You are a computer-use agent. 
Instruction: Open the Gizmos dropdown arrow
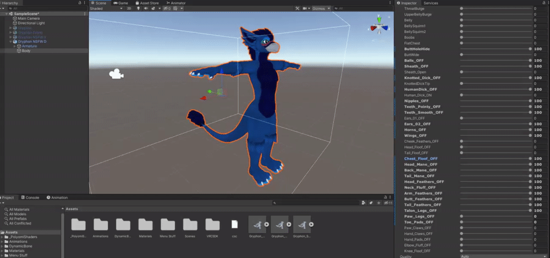(329, 8)
